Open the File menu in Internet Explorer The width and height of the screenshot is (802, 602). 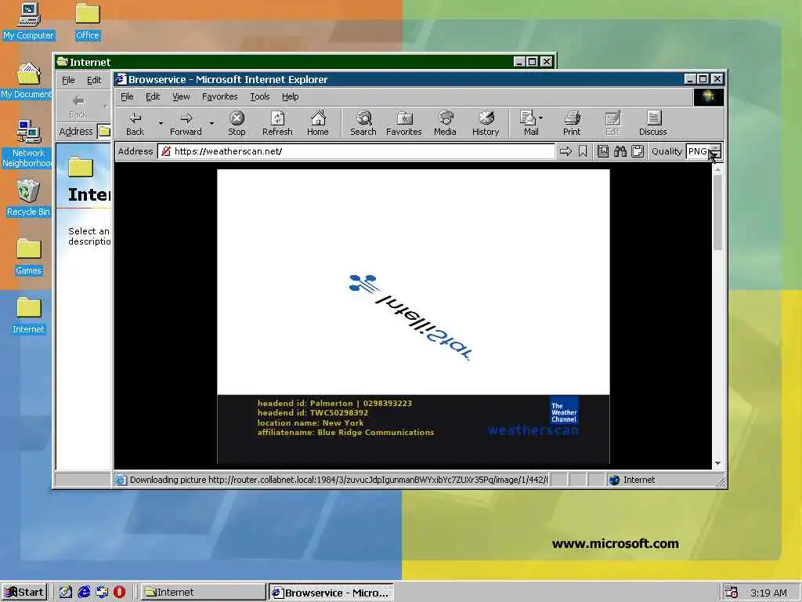point(127,96)
